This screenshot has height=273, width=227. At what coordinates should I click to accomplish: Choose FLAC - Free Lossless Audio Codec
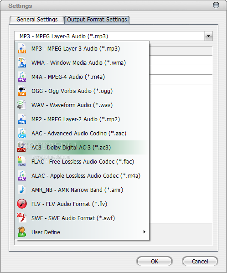82,161
